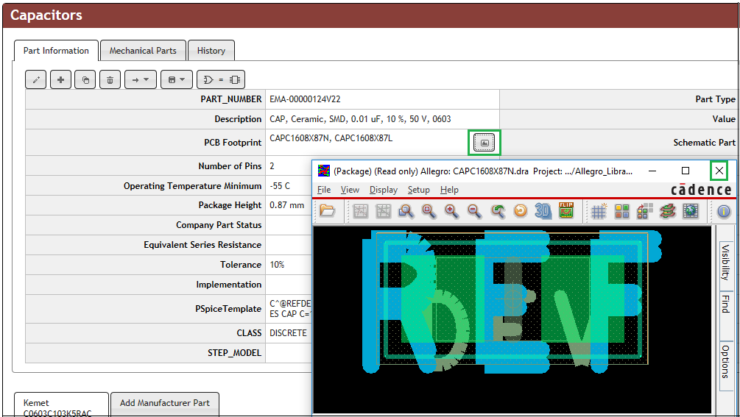
Task: Click the pencil edit part button
Action: click(x=36, y=79)
